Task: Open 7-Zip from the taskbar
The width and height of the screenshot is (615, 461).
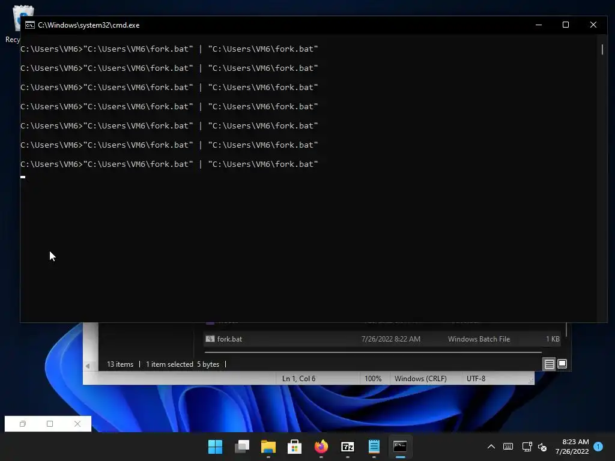Action: [348, 447]
